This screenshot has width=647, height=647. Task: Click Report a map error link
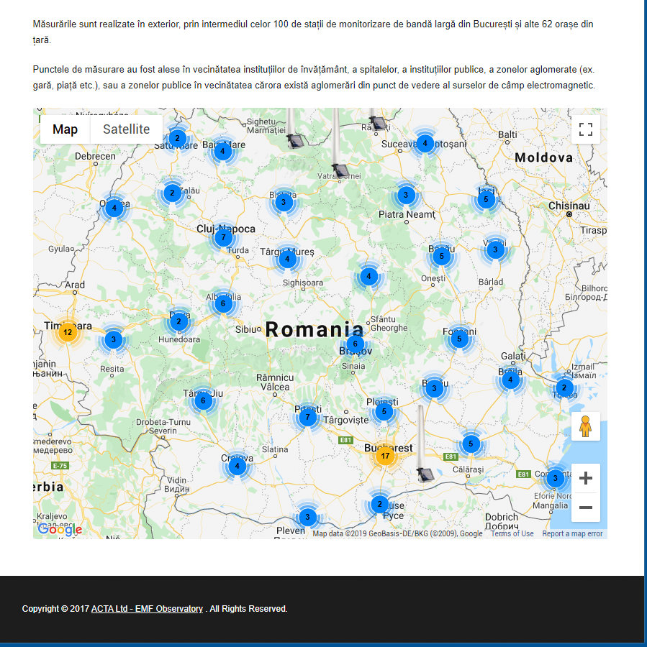click(x=572, y=533)
